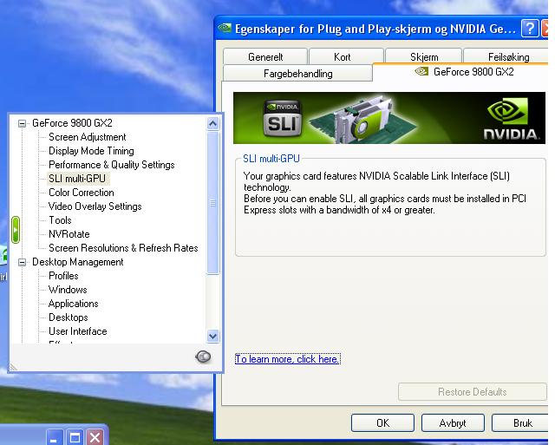Switch to the Generelt tab

coord(265,57)
